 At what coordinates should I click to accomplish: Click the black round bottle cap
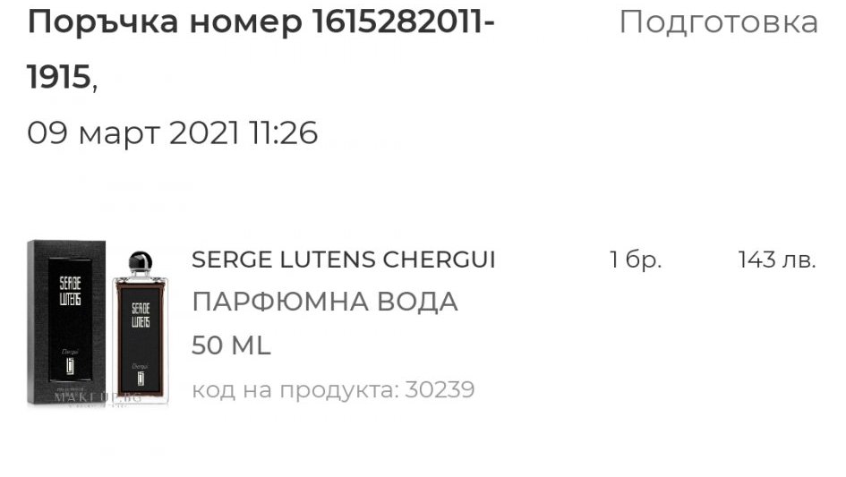pos(141,261)
